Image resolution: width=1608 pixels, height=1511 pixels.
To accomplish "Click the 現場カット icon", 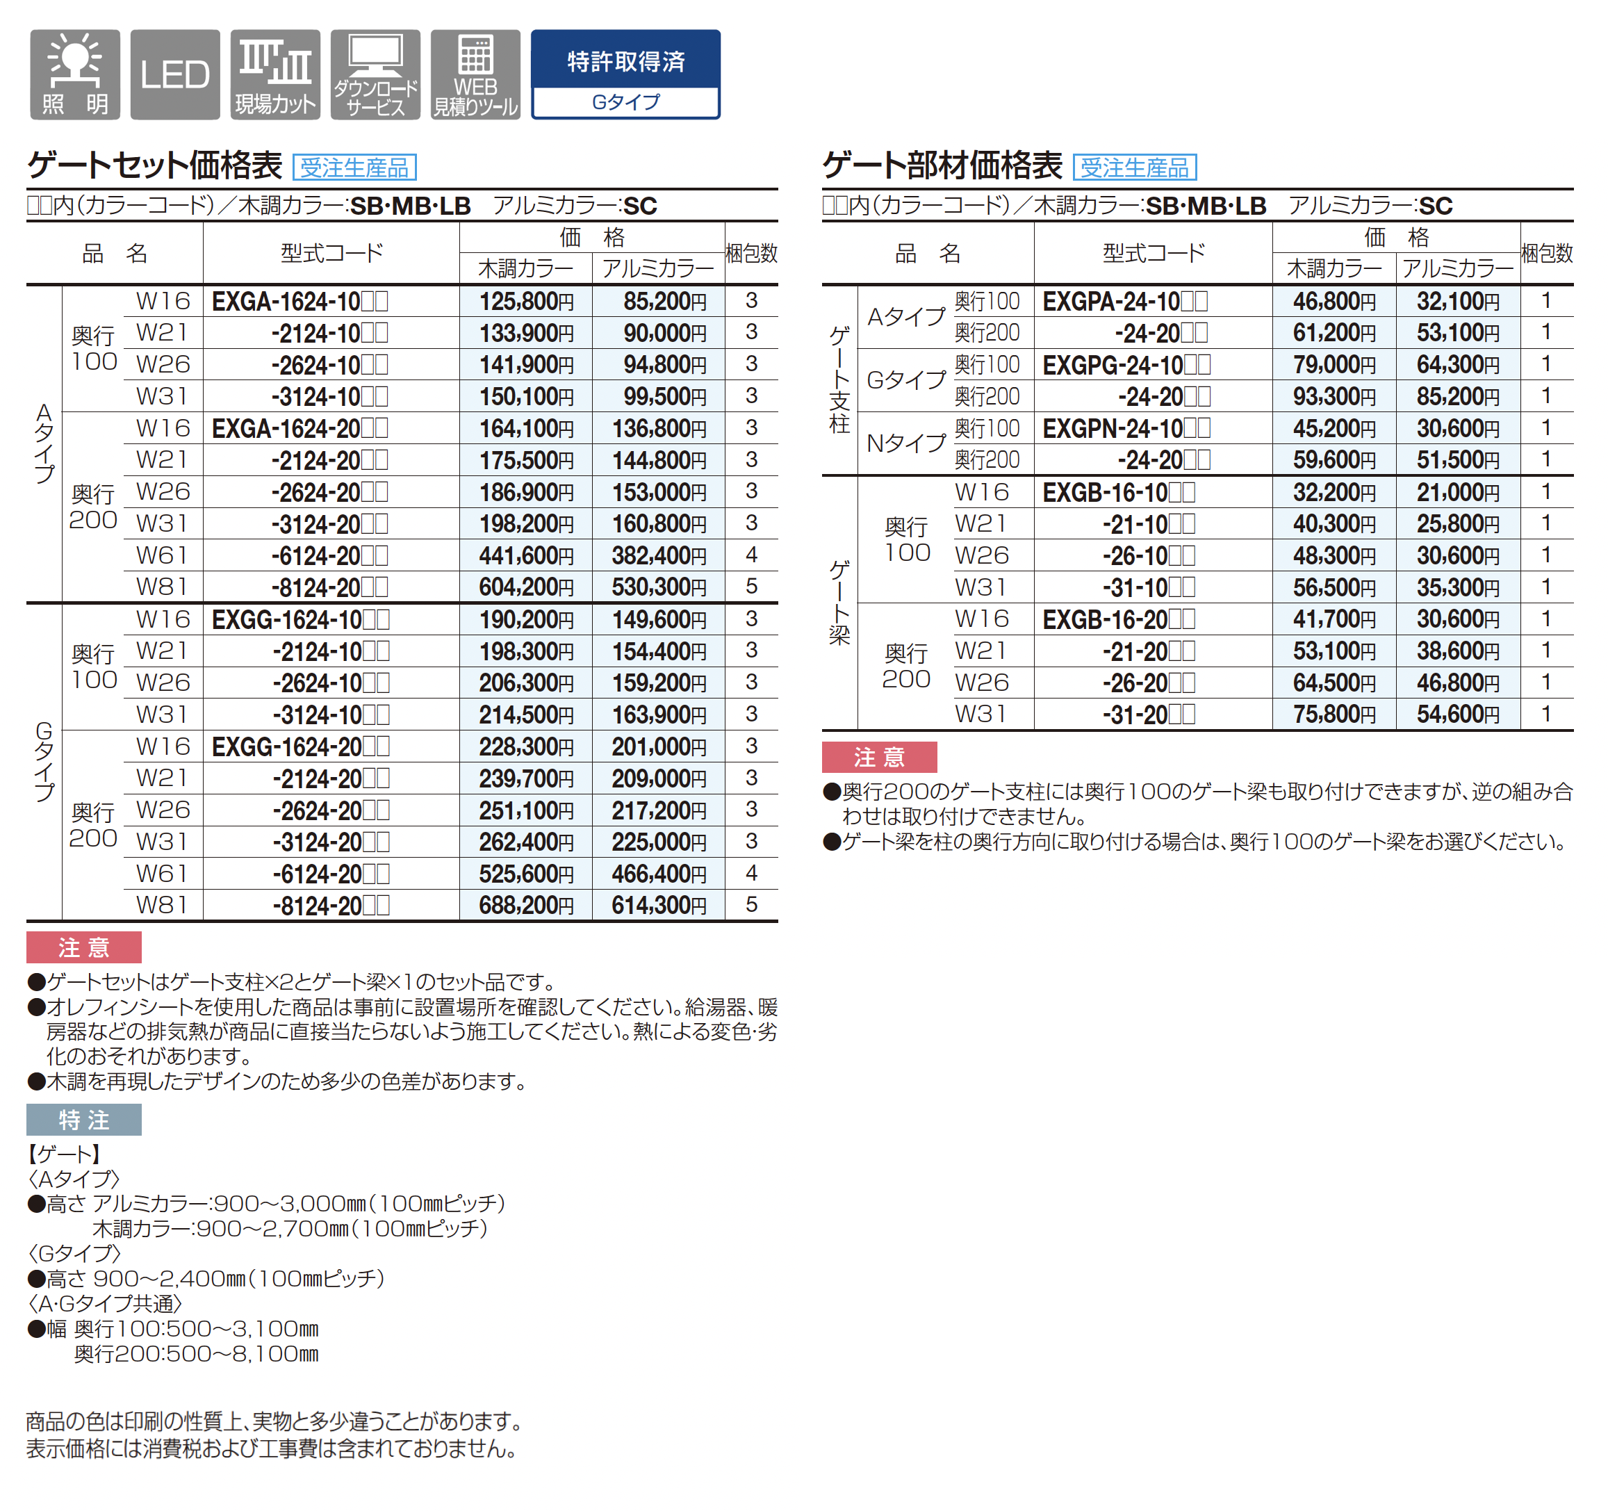I will [x=275, y=74].
